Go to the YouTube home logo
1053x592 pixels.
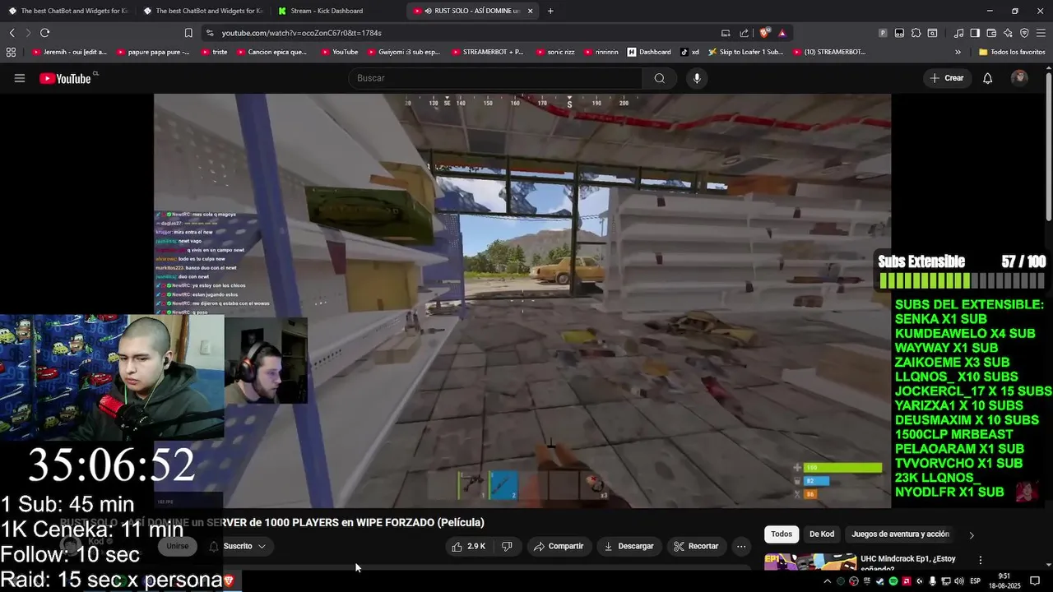pyautogui.click(x=65, y=78)
